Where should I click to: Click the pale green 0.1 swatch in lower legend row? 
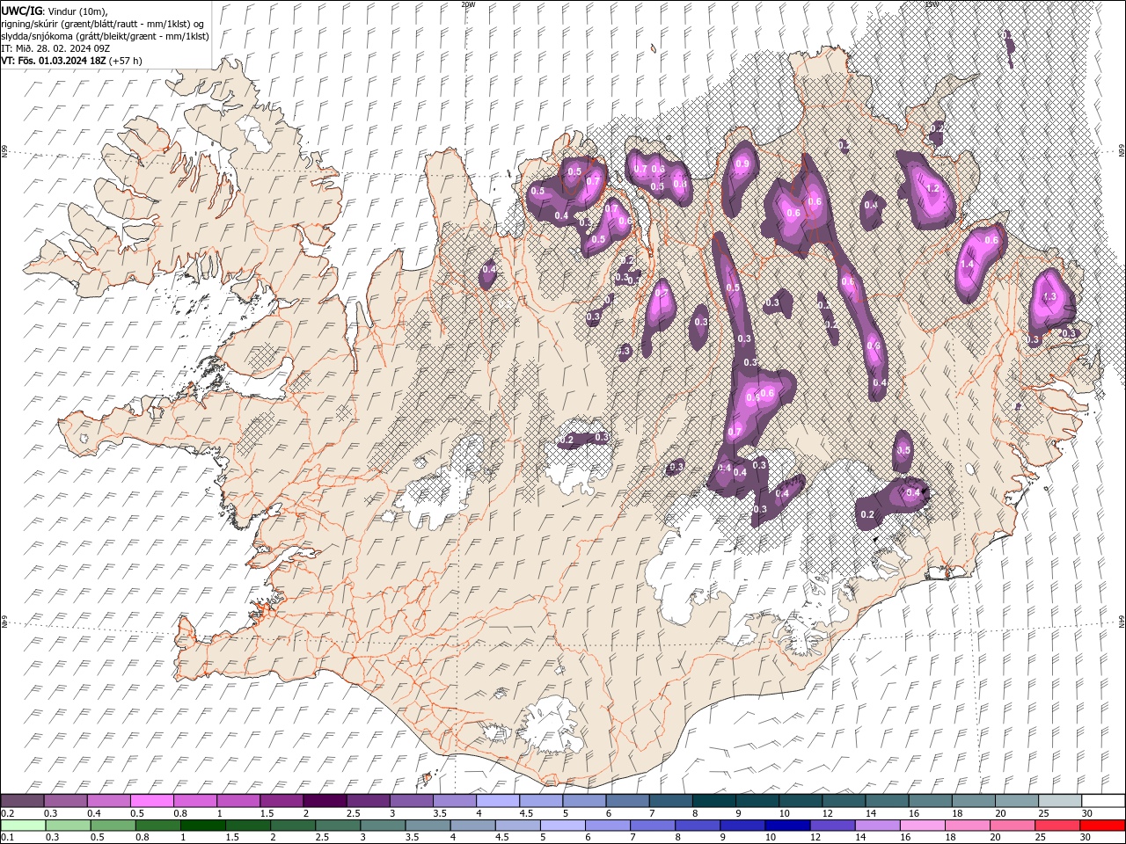[x=23, y=826]
